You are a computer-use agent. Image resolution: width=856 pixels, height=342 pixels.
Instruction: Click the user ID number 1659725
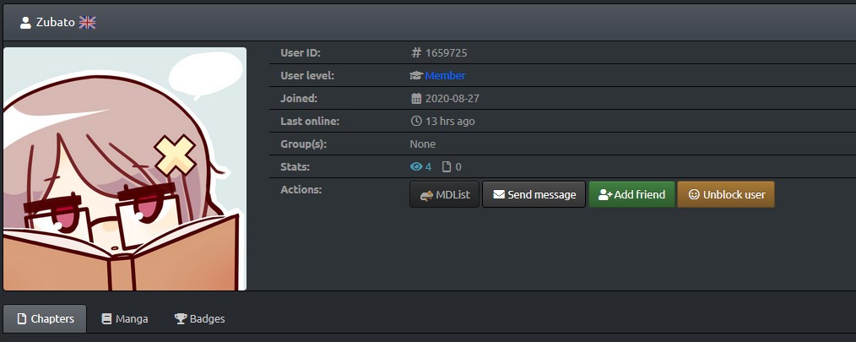446,53
